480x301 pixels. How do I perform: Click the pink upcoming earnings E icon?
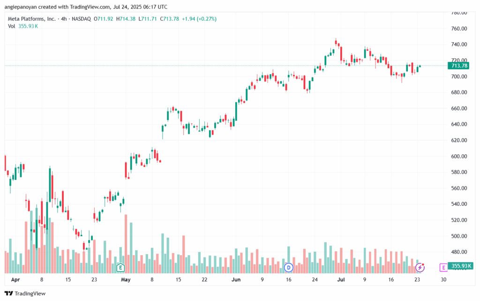(443, 268)
